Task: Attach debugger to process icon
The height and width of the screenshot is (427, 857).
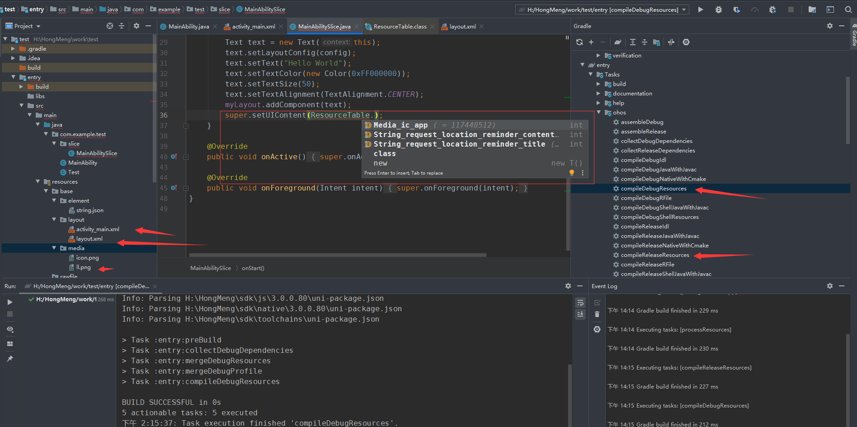Action: 772,9
